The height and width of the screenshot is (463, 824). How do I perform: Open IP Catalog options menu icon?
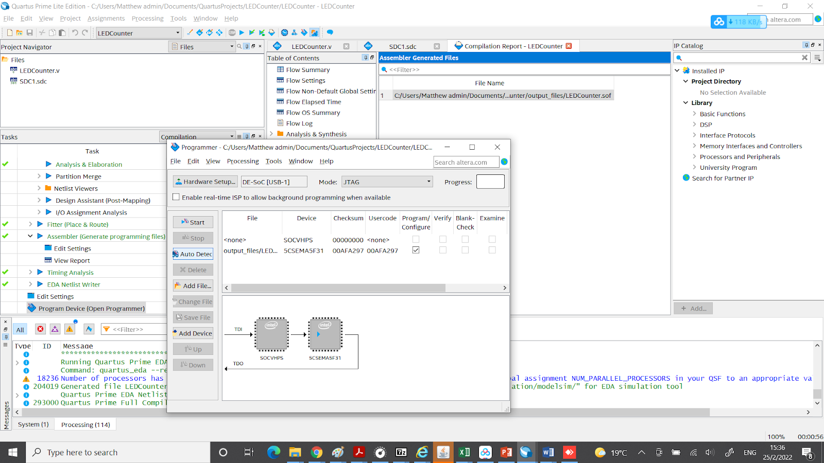pyautogui.click(x=817, y=58)
